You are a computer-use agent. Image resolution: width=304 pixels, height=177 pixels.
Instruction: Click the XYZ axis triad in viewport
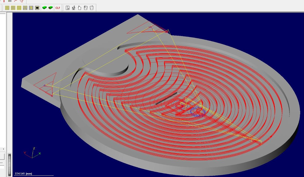tap(32, 153)
